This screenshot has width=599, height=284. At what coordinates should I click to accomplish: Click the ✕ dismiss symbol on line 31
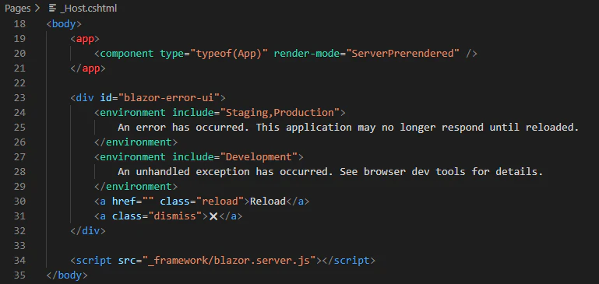click(x=213, y=216)
